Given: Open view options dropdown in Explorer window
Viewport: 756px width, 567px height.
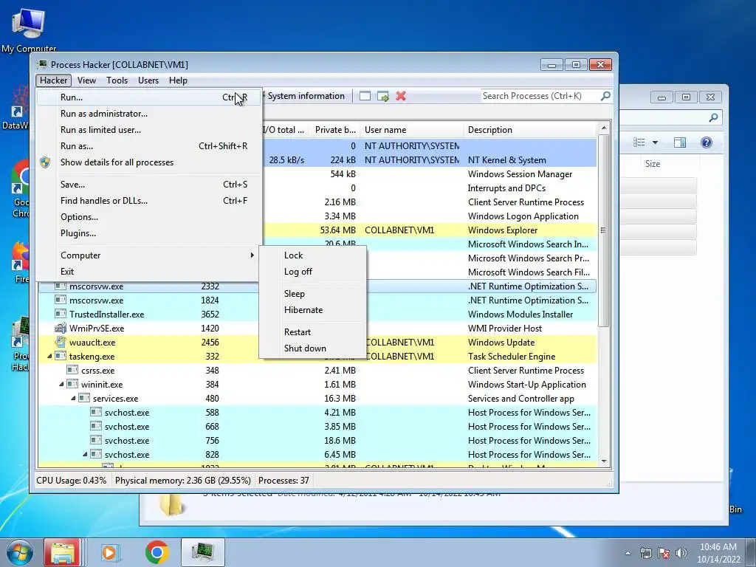Looking at the screenshot, I should [655, 142].
